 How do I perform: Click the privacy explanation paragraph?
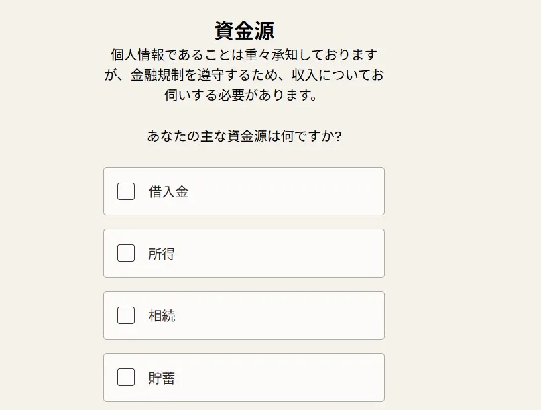point(244,76)
